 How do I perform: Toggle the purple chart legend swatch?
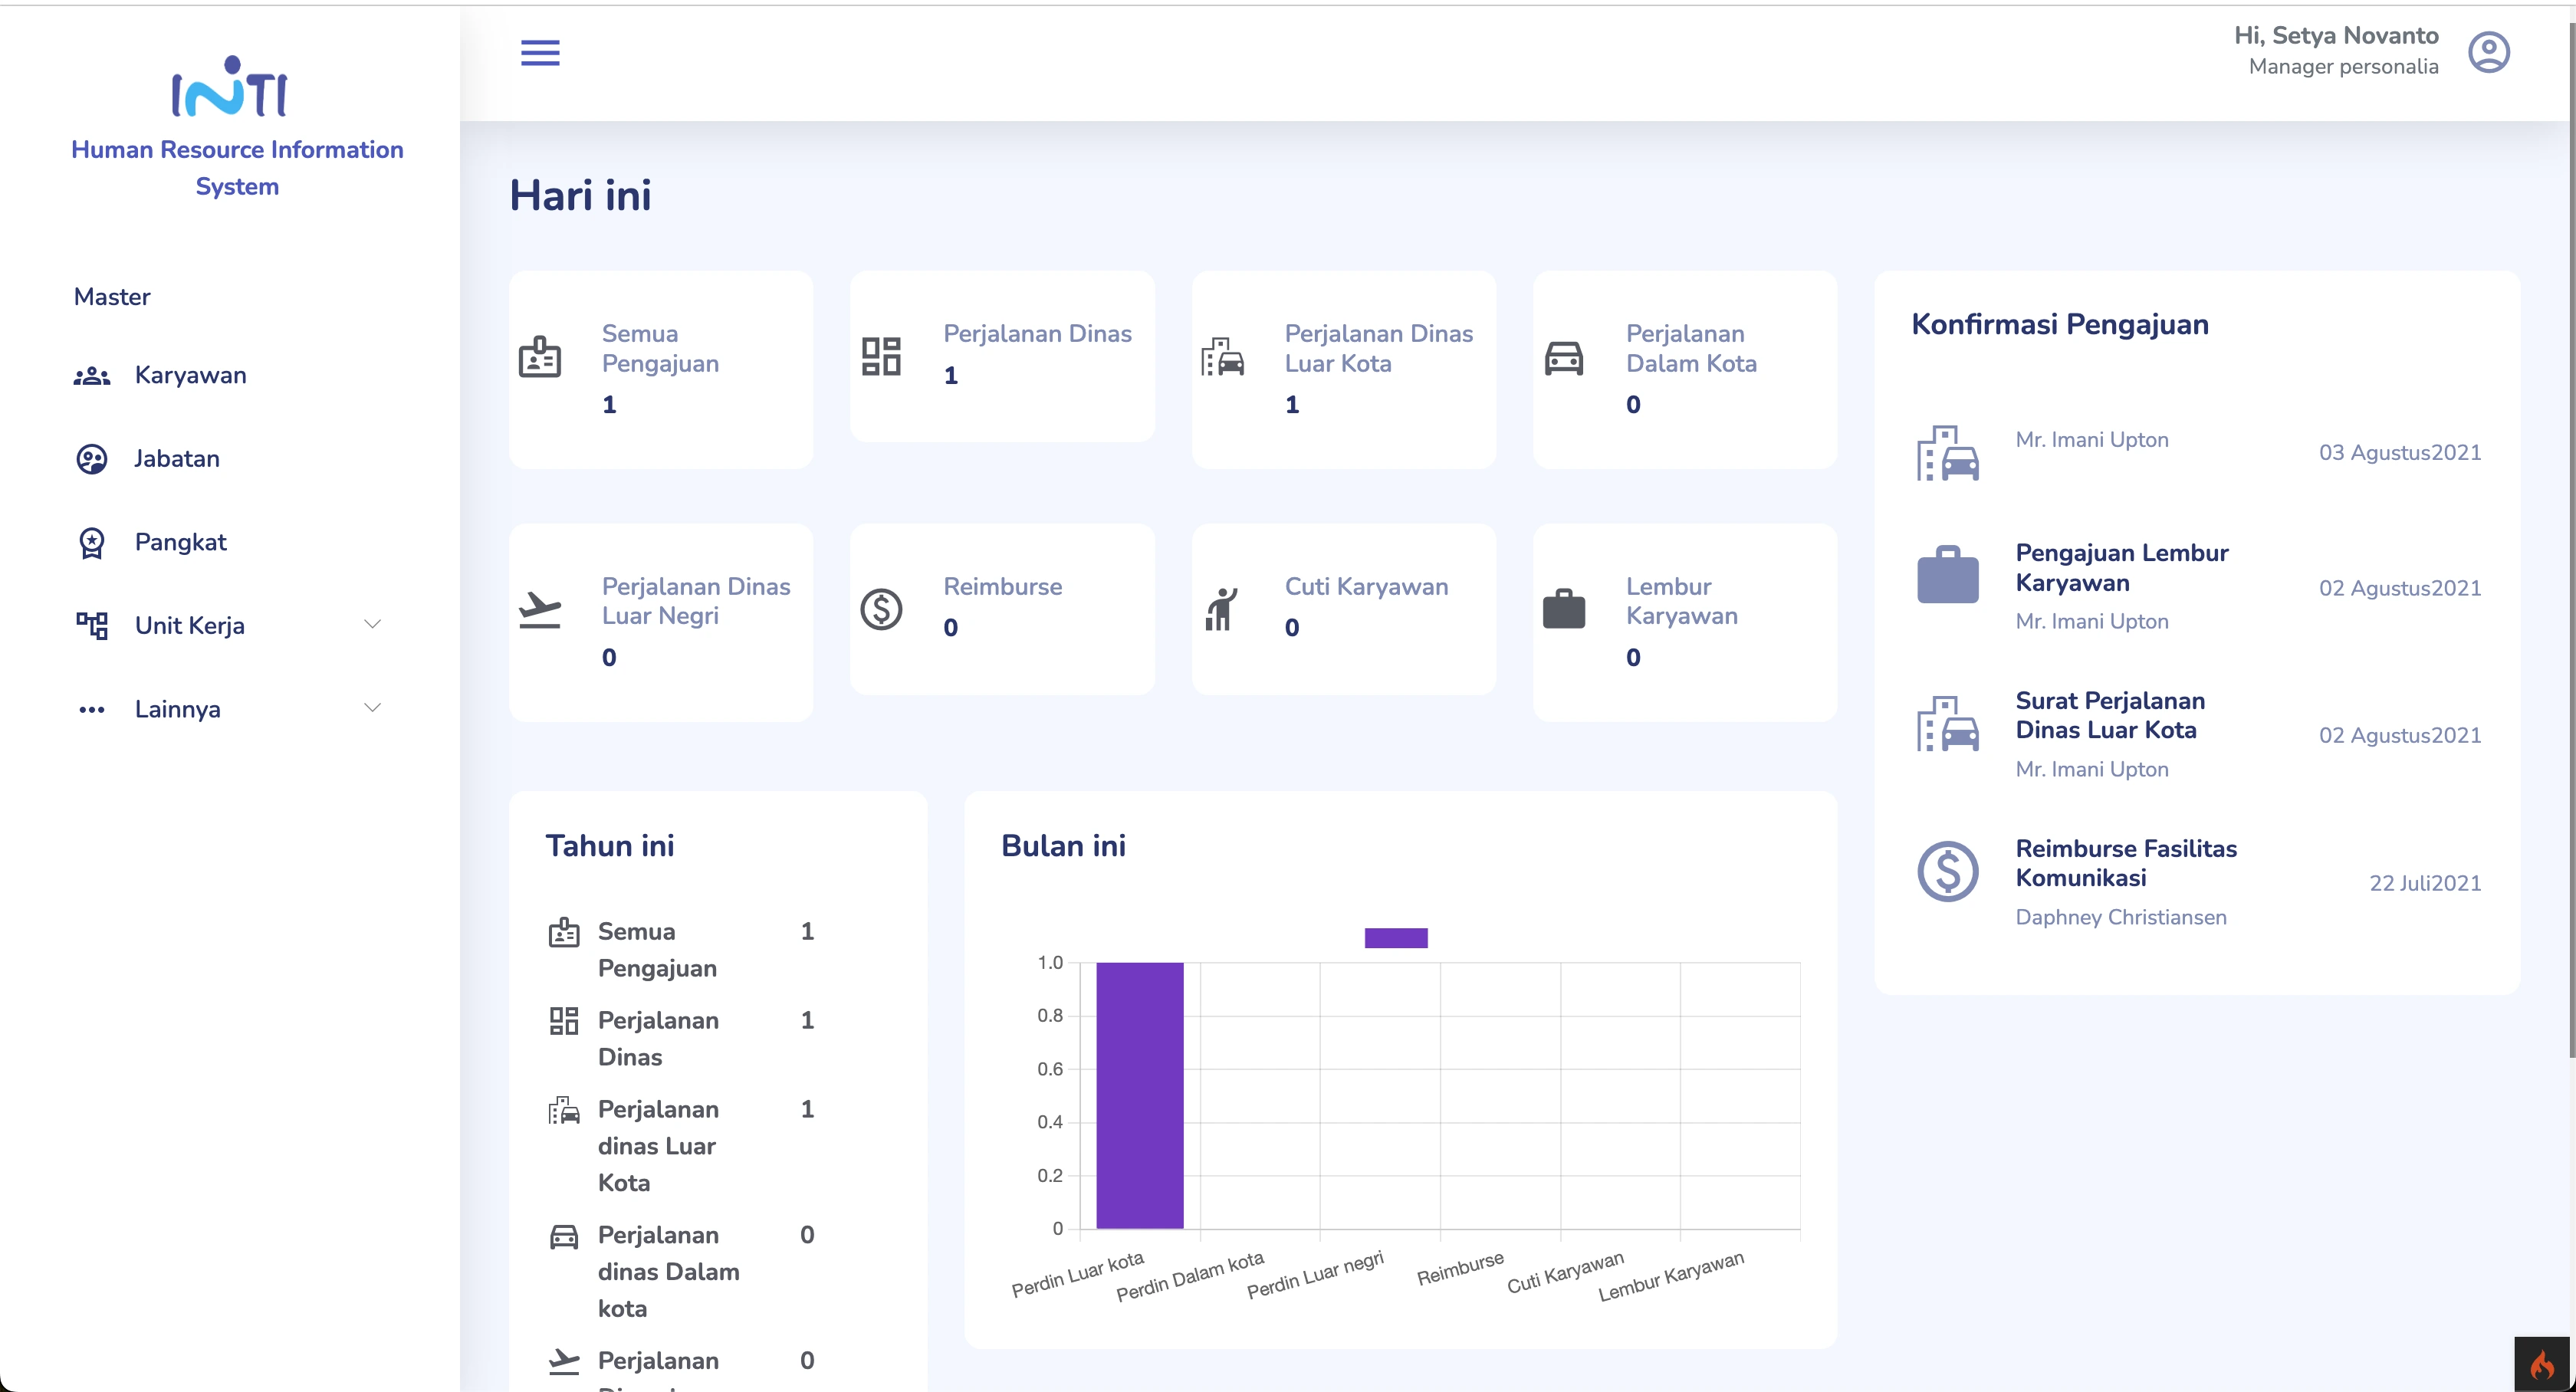point(1396,938)
